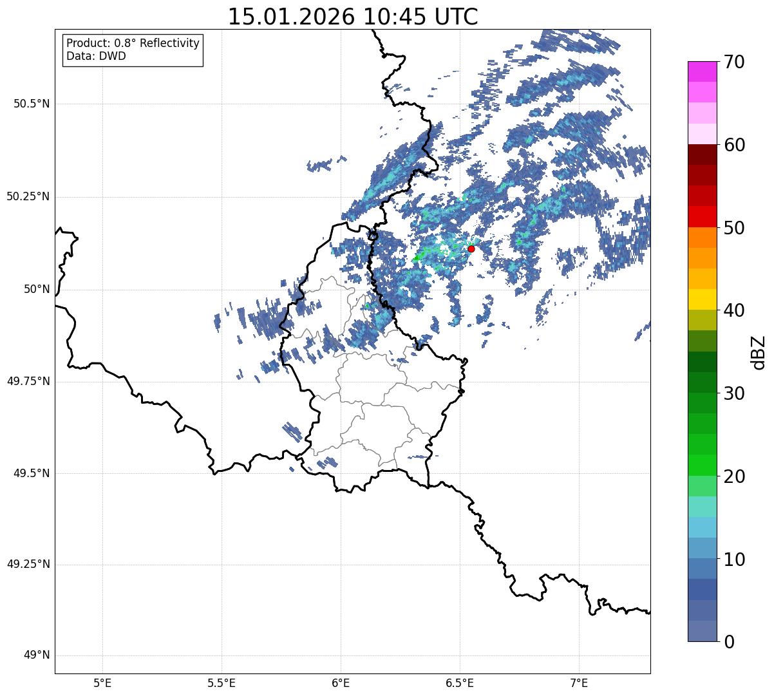The image size is (774, 696).
Task: Click the colorbar 70 tick label
Action: (x=734, y=62)
